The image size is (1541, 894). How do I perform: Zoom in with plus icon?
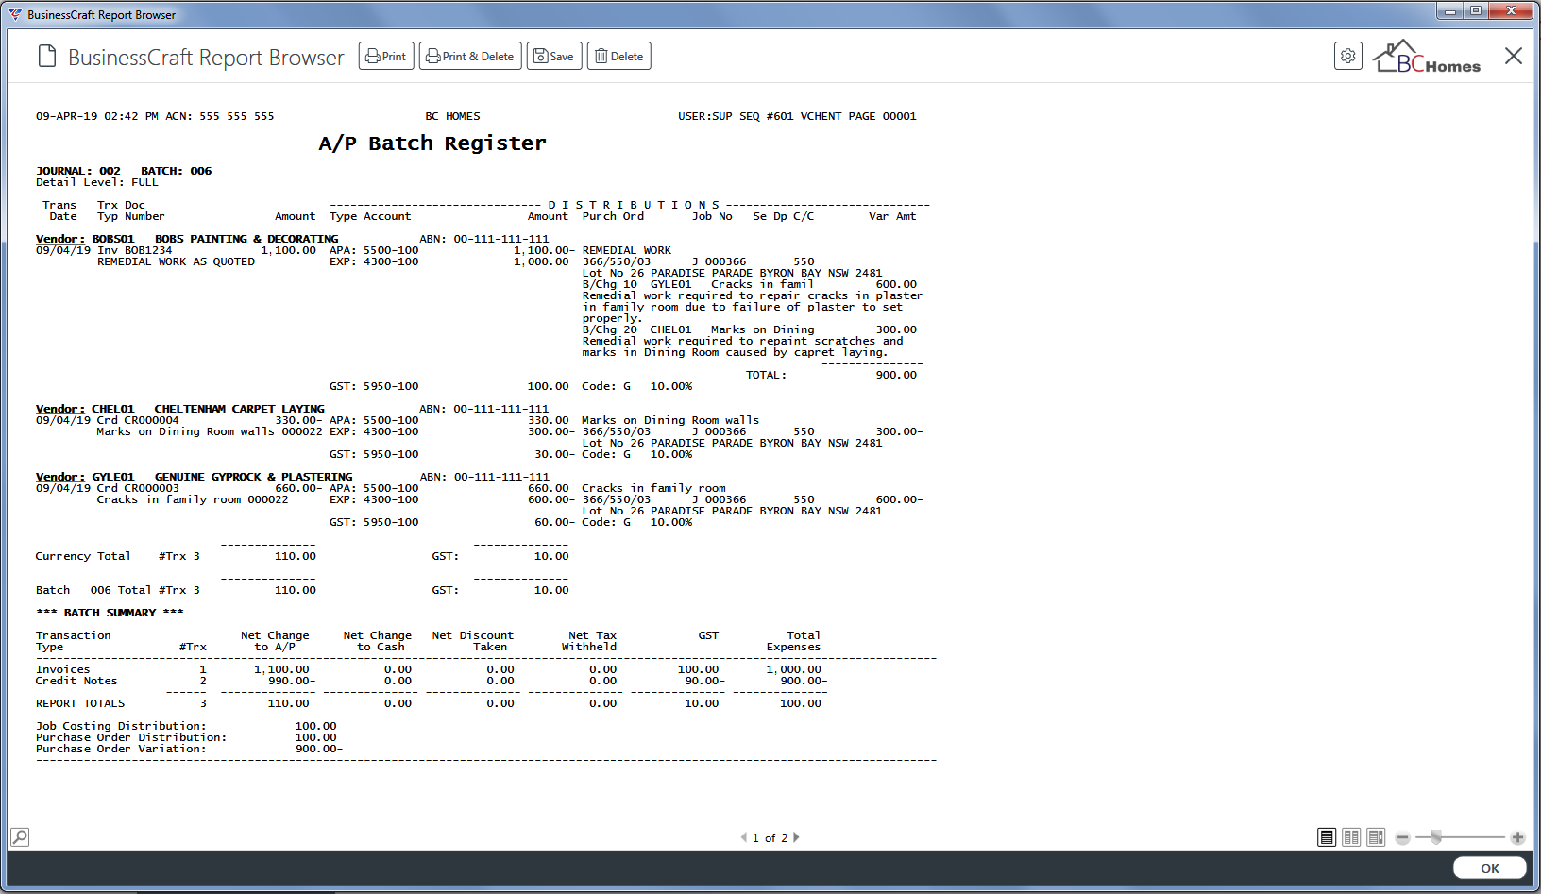[1517, 837]
